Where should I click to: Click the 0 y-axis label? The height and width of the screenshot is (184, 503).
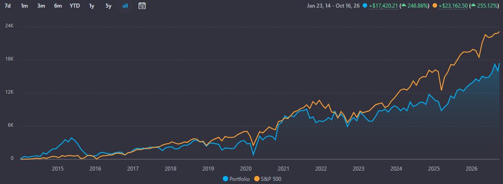12,158
